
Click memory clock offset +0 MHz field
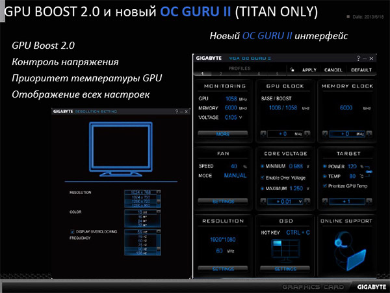[x=347, y=133]
